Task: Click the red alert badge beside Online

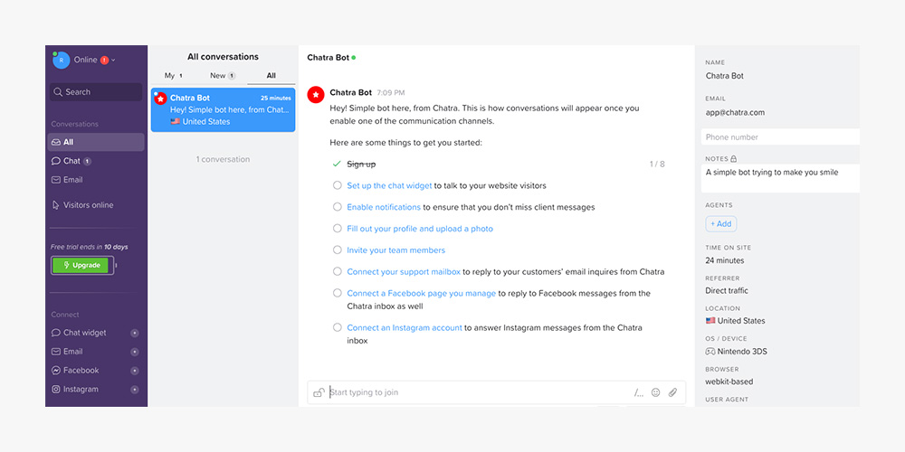Action: pyautogui.click(x=104, y=60)
